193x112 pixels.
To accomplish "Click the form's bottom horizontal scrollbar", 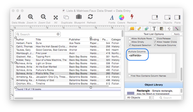I will [24, 98].
